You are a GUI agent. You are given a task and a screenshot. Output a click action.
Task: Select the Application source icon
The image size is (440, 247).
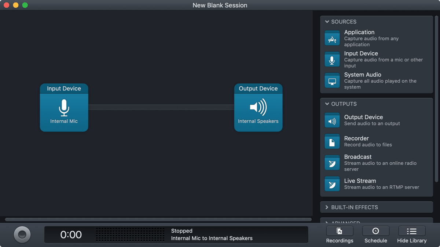click(332, 38)
